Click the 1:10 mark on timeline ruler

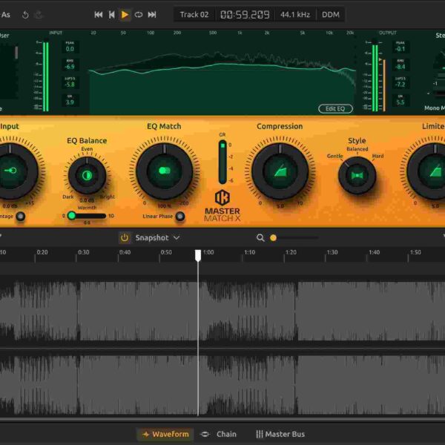(250, 252)
